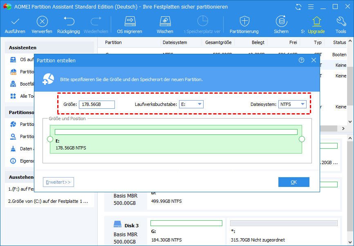354x246 pixels.
Task: Click the Wiederholen redo icon
Action: (96, 21)
